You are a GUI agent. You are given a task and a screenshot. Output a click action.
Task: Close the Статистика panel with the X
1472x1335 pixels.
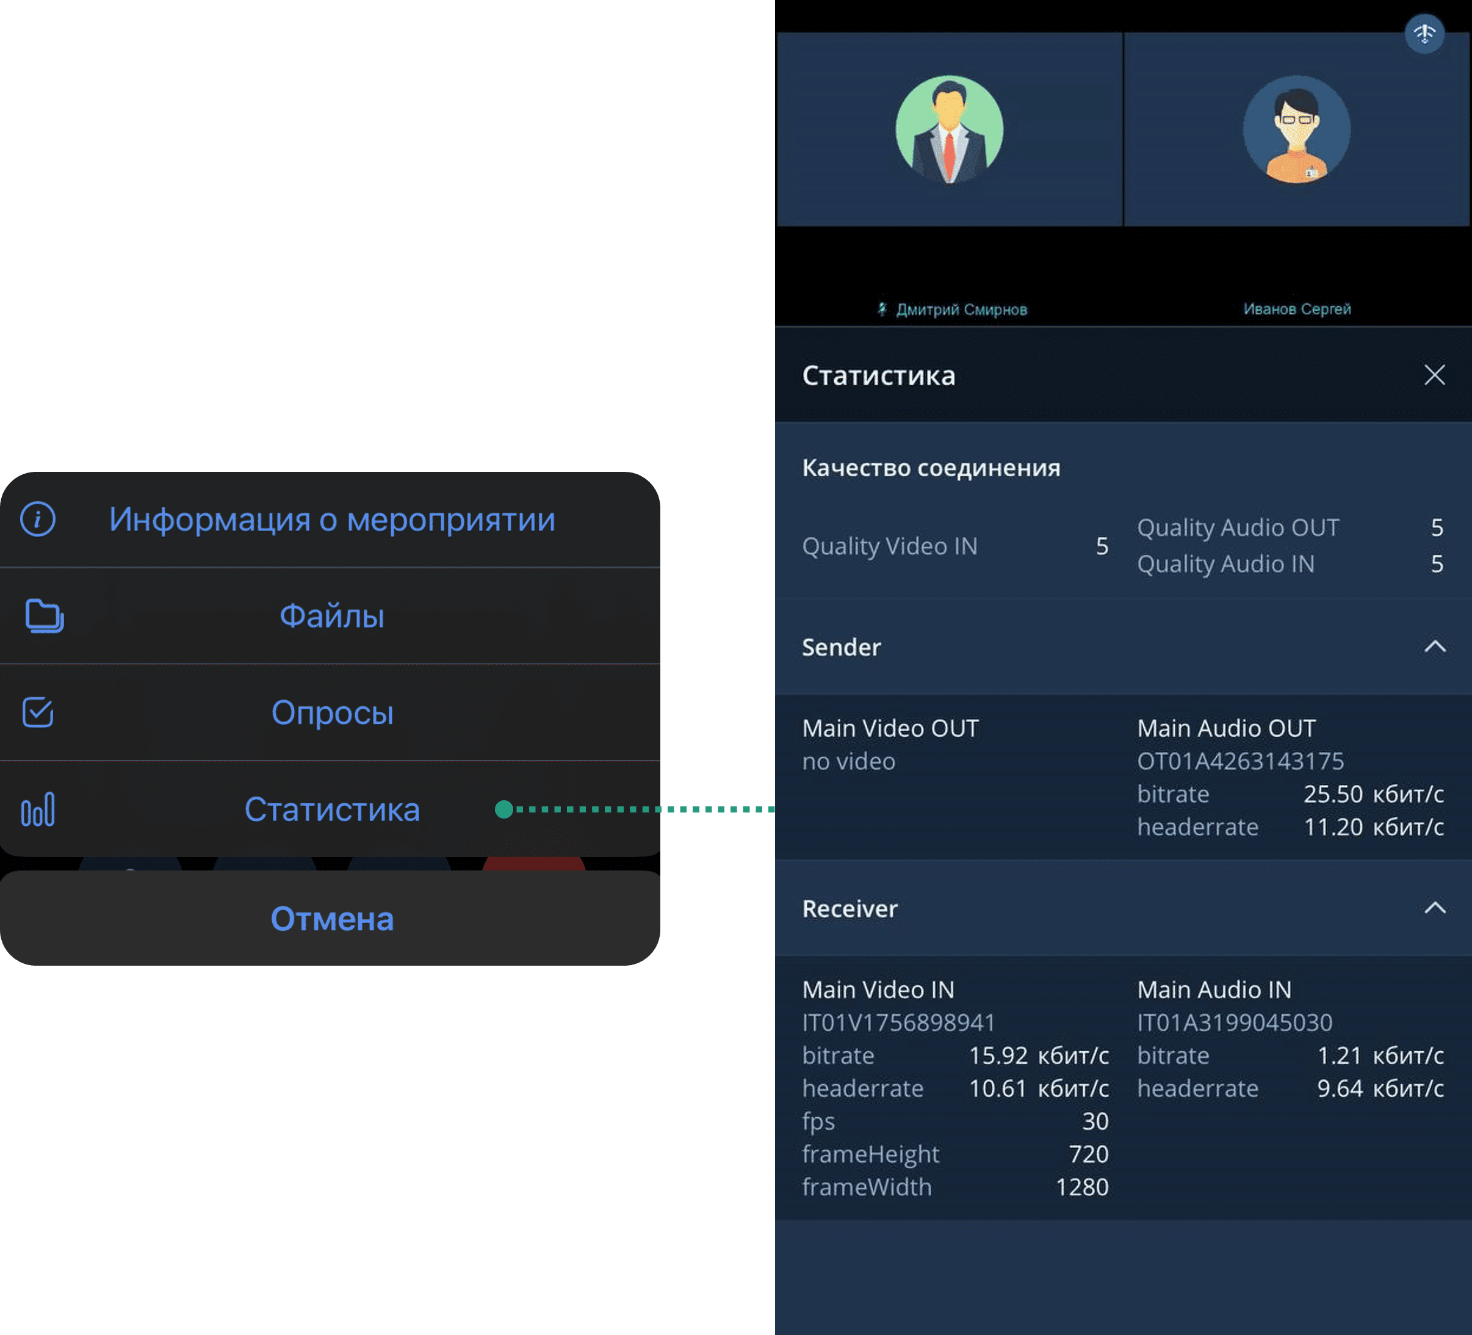coord(1434,375)
